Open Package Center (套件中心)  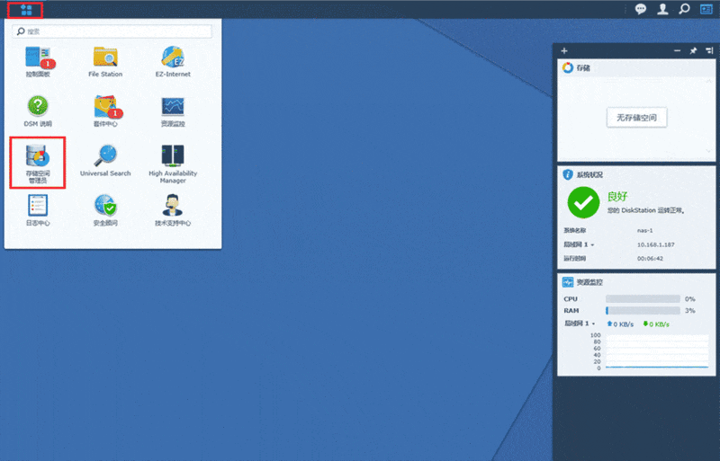click(105, 111)
